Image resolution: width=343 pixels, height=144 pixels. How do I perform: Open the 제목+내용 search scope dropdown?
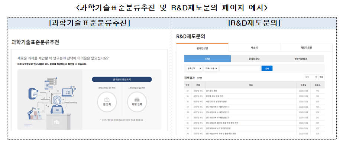point(211,68)
